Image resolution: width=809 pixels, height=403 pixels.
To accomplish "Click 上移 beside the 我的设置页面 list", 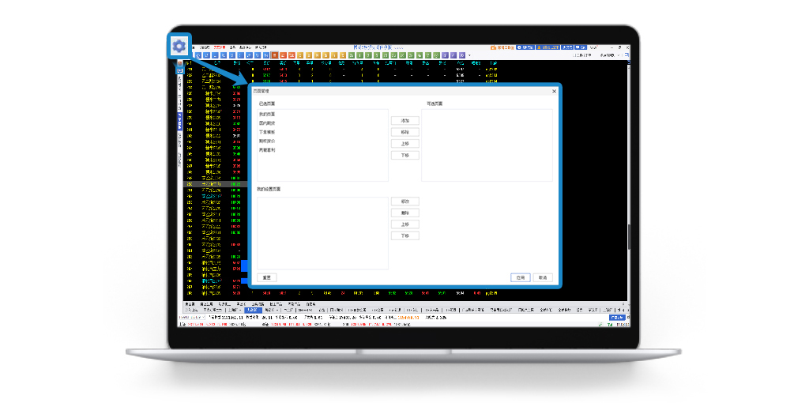I will [x=404, y=224].
